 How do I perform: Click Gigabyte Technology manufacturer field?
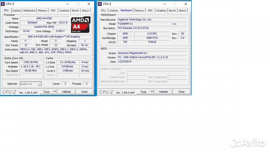(x=152, y=20)
